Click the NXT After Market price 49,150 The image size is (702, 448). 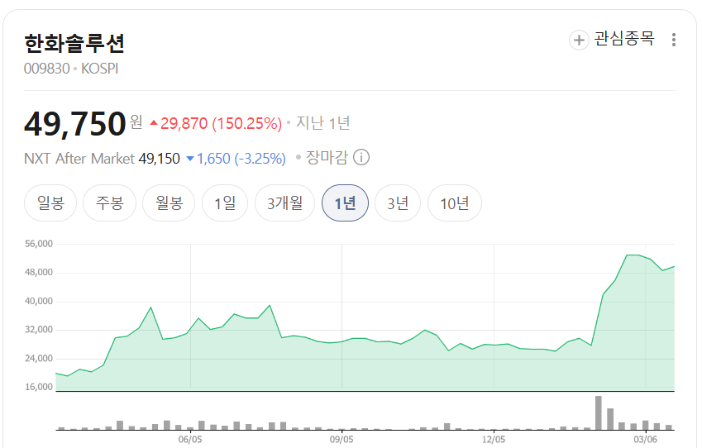coord(160,159)
